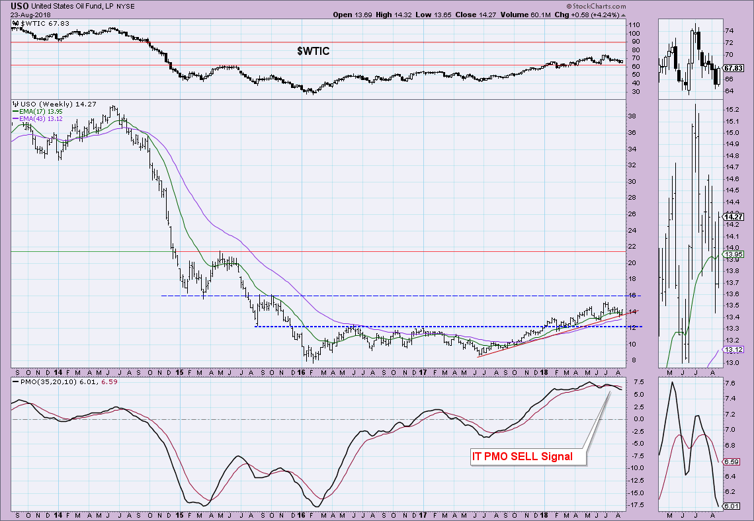The width and height of the screenshot is (754, 521).
Task: Click the United States Oil Fund, LP name
Action: tap(73, 7)
